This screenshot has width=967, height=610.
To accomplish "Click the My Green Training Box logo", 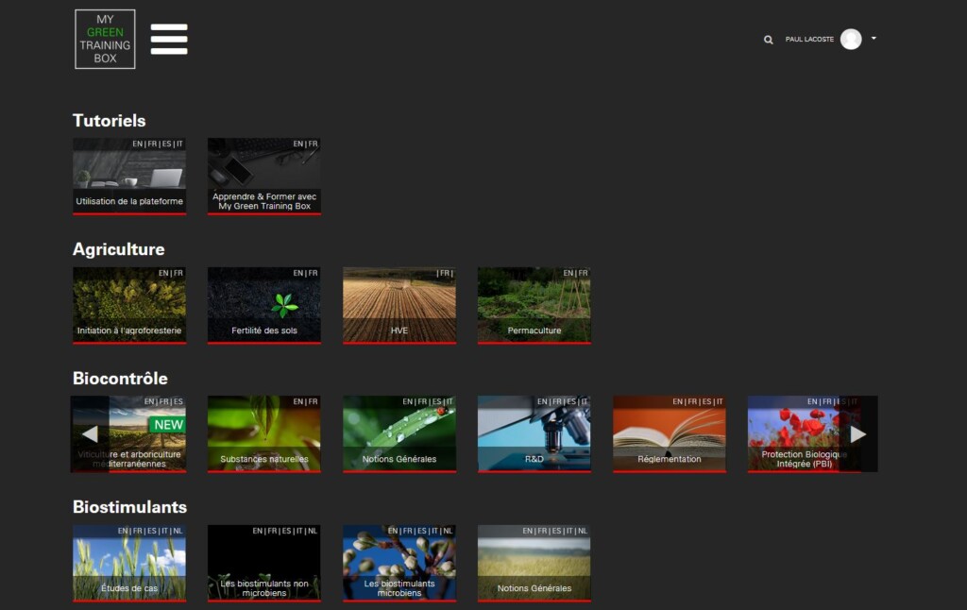I will [x=105, y=40].
